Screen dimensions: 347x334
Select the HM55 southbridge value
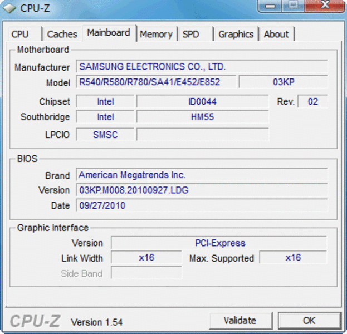203,117
